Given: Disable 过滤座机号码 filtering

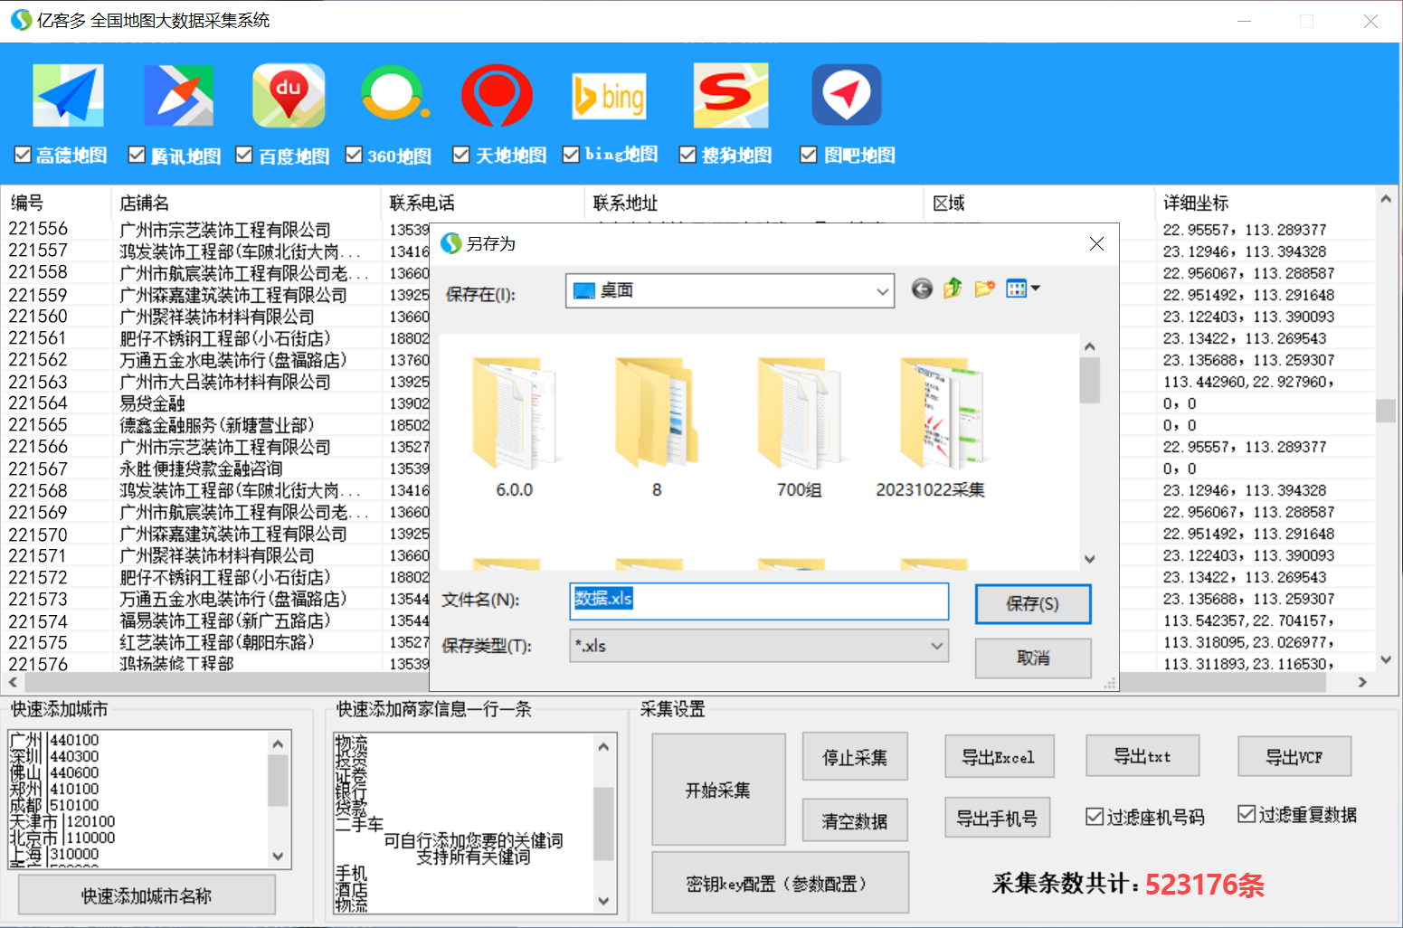Looking at the screenshot, I should click(x=1093, y=815).
